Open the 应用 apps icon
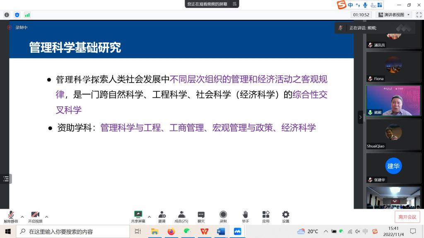This screenshot has height=238, width=424. (x=266, y=214)
